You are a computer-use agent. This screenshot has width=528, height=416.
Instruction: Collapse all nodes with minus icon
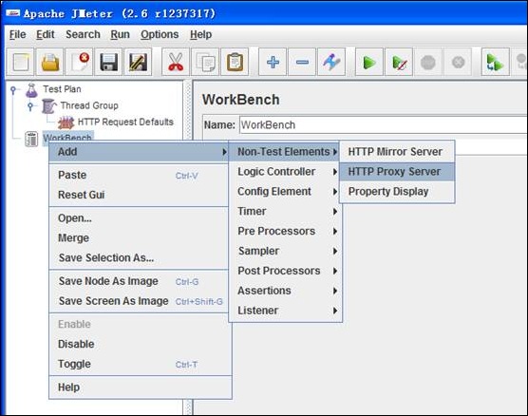pyautogui.click(x=302, y=62)
